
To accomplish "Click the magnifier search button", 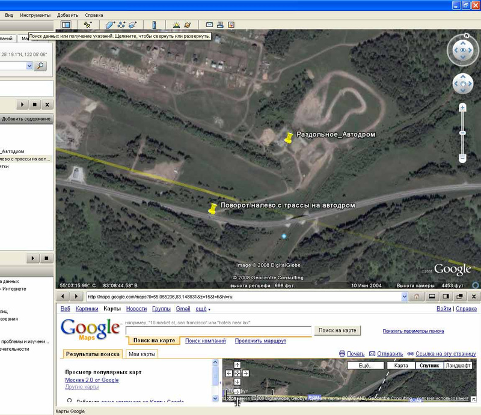I will (41, 66).
